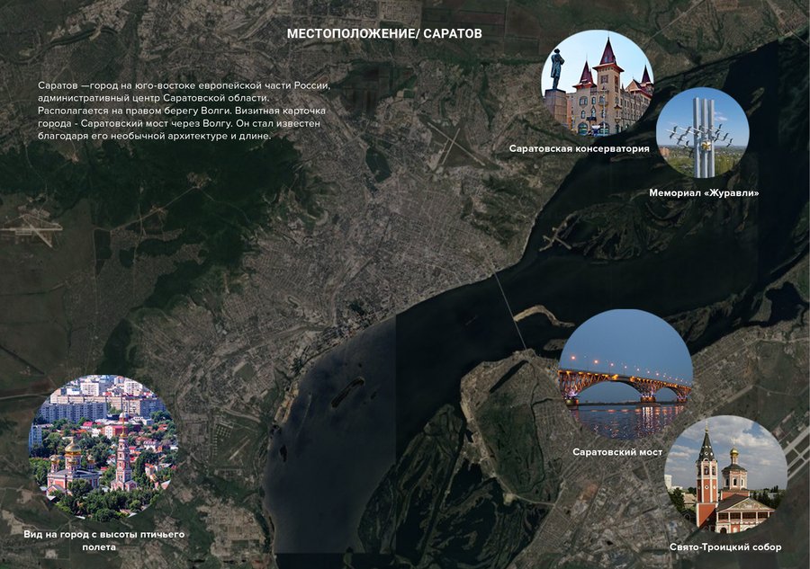Image resolution: width=810 pixels, height=569 pixels.
Task: Click the title "МЕСТОПОЛОЖЕНИЕ/ САРАТОВ"
Action: tap(384, 33)
